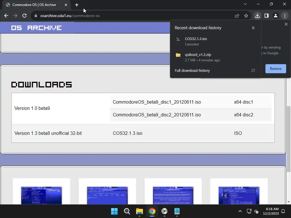Click the x64 disc1 cell

coord(244,102)
